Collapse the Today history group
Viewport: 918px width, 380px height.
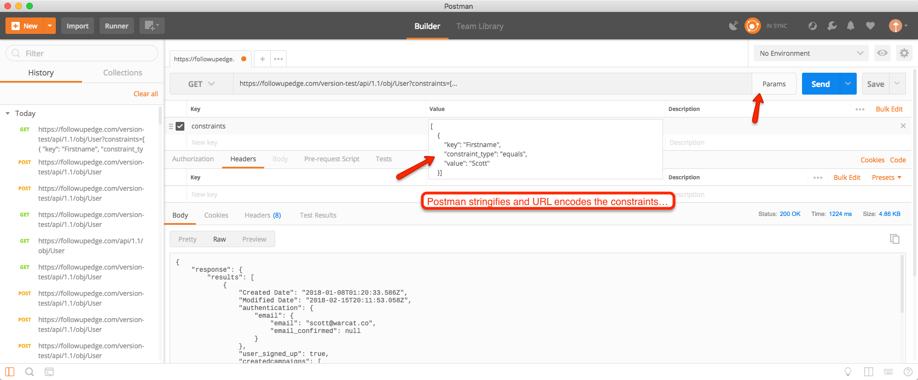pyautogui.click(x=8, y=113)
